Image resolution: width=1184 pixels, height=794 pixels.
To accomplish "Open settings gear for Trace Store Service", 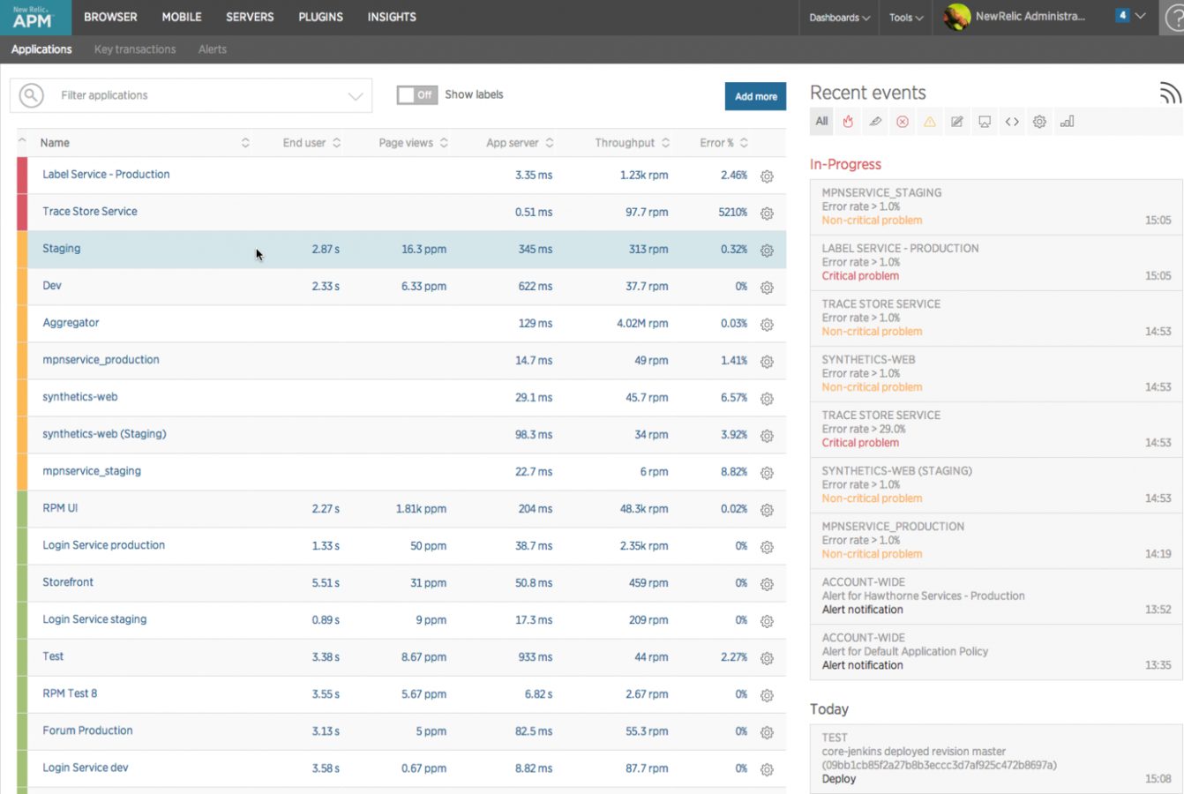I will [x=767, y=213].
